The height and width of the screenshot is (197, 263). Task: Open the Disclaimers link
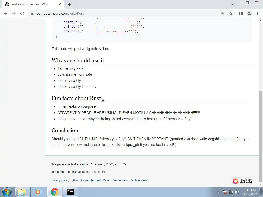coord(120,180)
